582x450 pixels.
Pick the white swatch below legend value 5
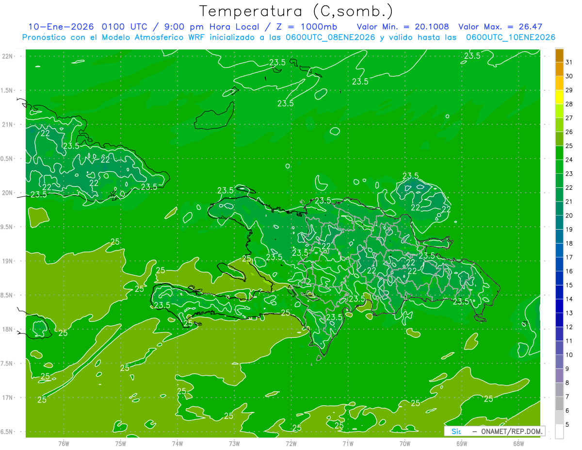[559, 432]
